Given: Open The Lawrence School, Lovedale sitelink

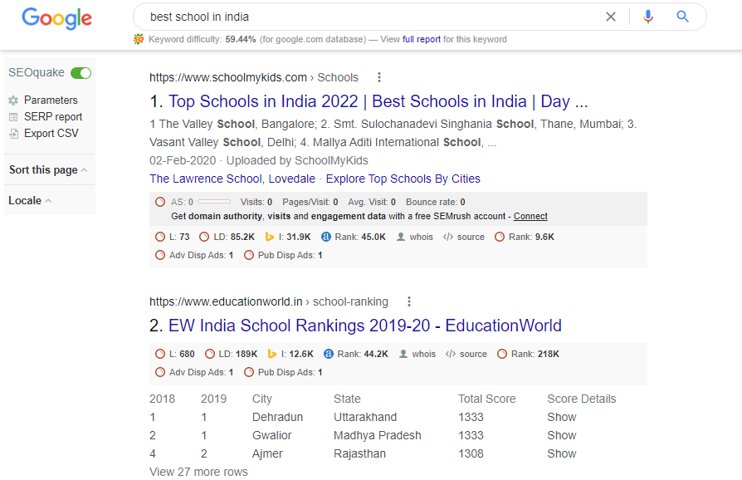Looking at the screenshot, I should [x=232, y=179].
